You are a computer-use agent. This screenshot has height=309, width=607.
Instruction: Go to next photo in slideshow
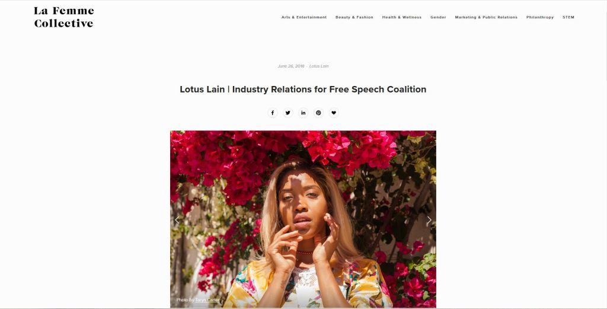coord(429,220)
